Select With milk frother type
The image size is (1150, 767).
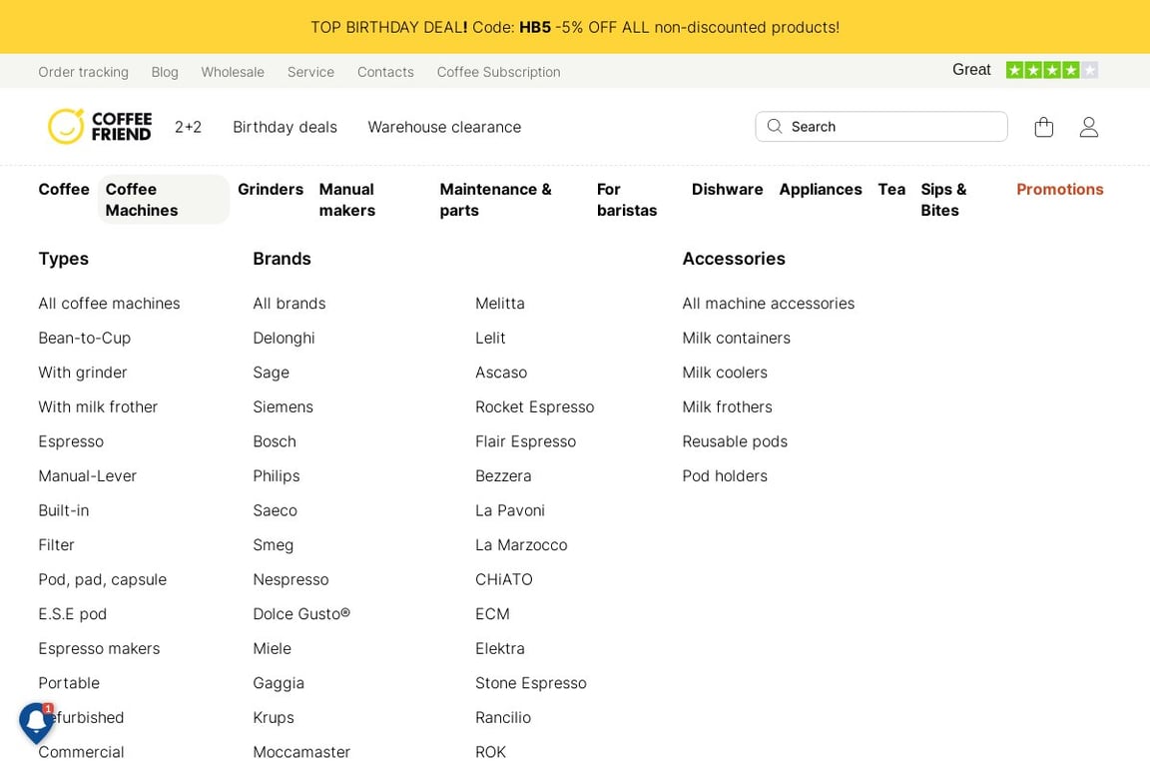pyautogui.click(x=98, y=406)
